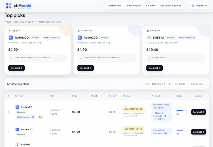Click lightbulb icon in Top pick card
Screen dimensions: 213x147
[11, 57]
